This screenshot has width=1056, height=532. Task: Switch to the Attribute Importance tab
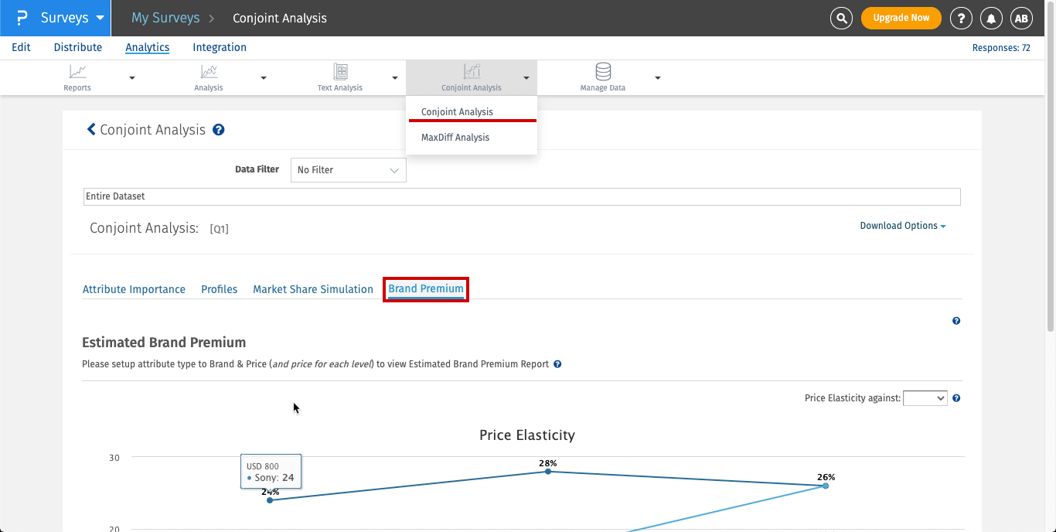[134, 289]
